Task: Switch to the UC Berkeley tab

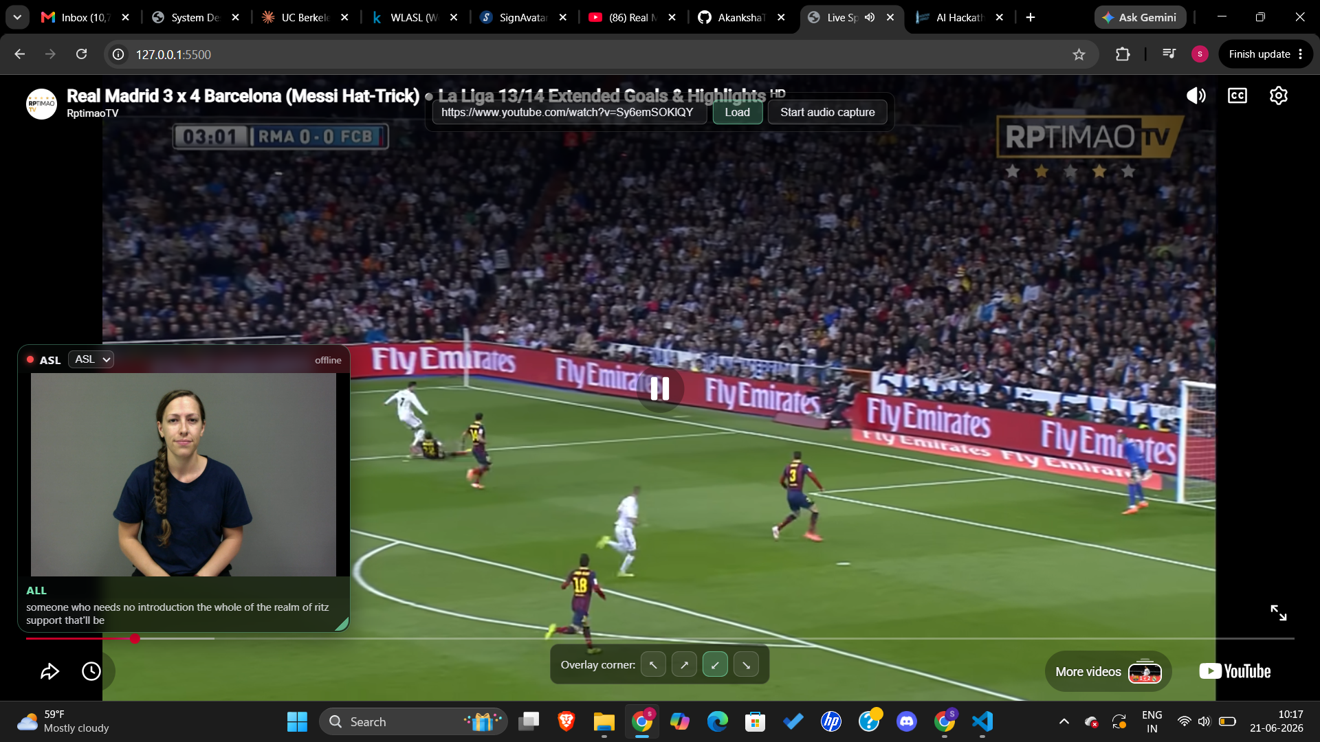Action: (x=305, y=17)
